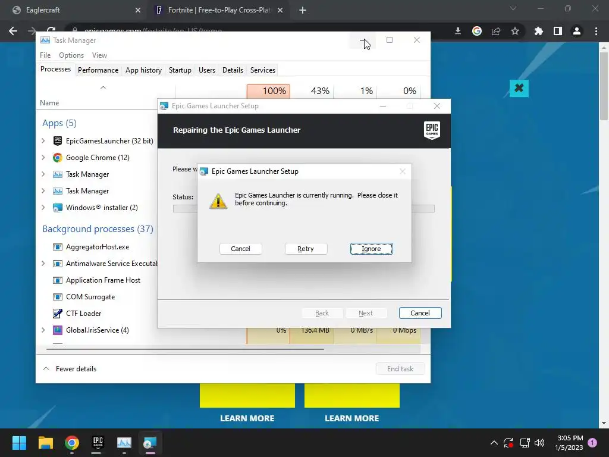Open the Chrome profile avatar icon
Viewport: 609px width, 457px height.
(577, 31)
